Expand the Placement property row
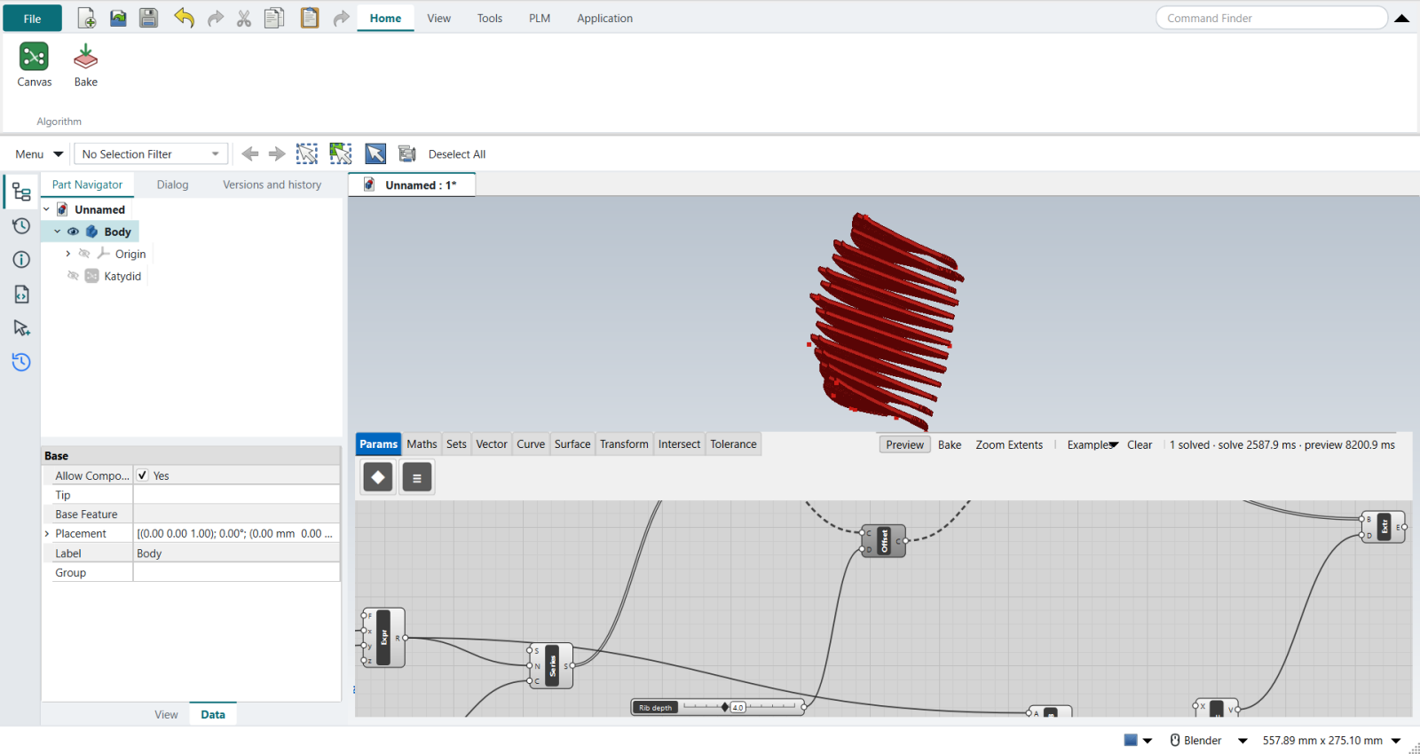Screen dimensions: 1420x754 coord(47,534)
